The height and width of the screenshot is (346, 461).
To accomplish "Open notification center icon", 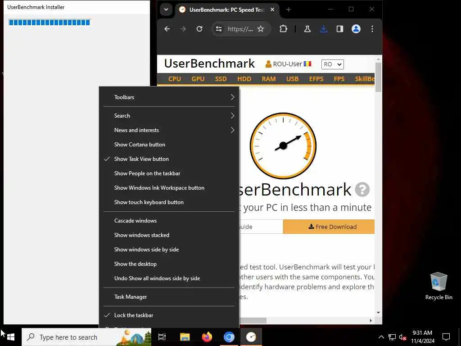I will tap(446, 337).
